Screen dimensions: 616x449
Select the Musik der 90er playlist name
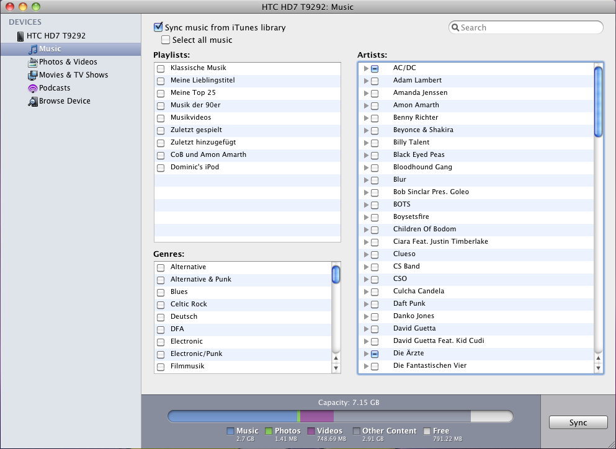click(x=195, y=105)
